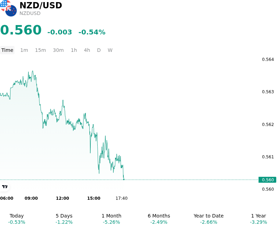Choose the W weekly interval
This screenshot has width=278, height=229.
pos(110,50)
